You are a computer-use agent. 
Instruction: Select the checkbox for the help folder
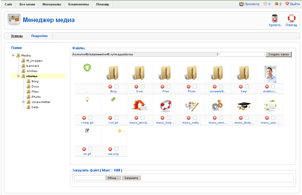tap(247, 87)
